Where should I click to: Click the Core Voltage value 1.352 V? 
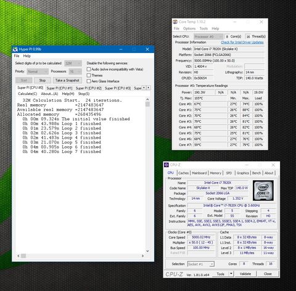237,199
